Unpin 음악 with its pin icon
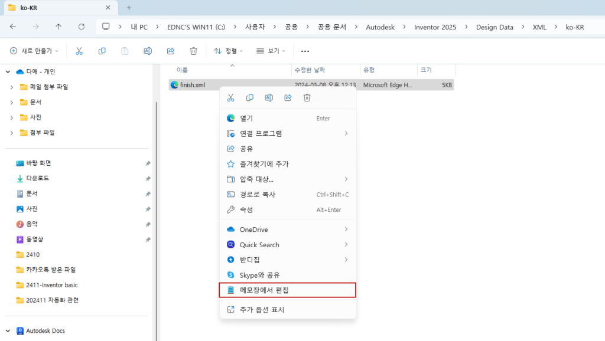605x341 pixels. [148, 224]
